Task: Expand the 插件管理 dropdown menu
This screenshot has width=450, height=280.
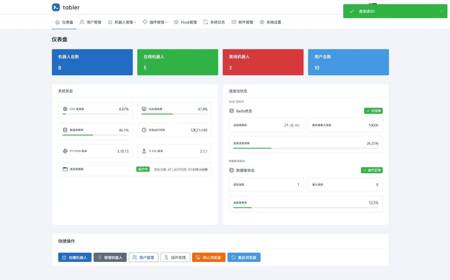Action: [155, 22]
